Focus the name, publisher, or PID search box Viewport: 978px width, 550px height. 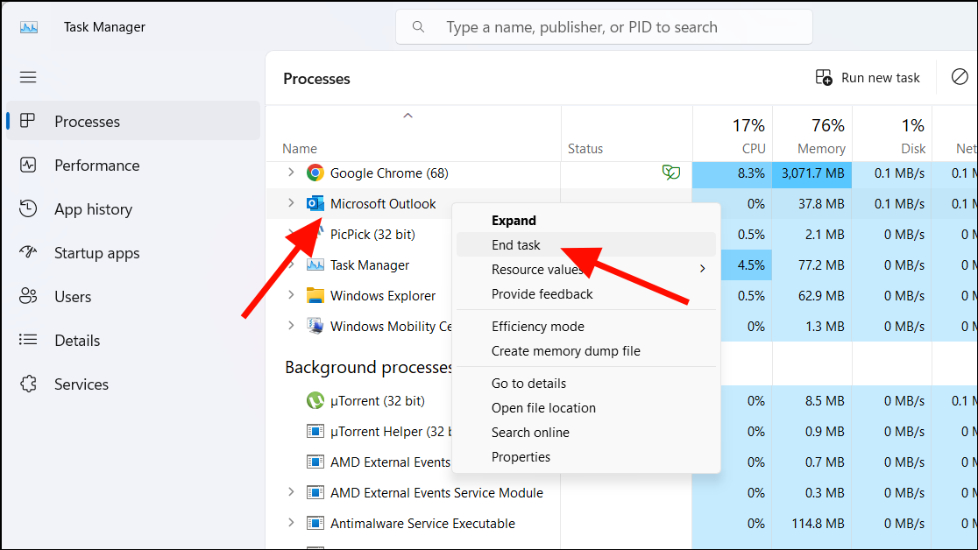coord(604,27)
